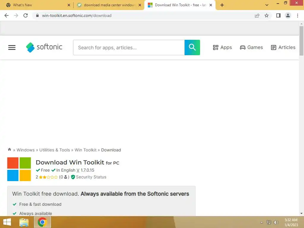Click the "Free & fast download" text
Viewport: 304px width, 228px height.
click(40, 204)
